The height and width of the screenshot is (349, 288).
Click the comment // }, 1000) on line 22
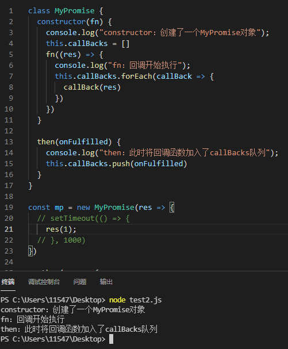click(61, 240)
